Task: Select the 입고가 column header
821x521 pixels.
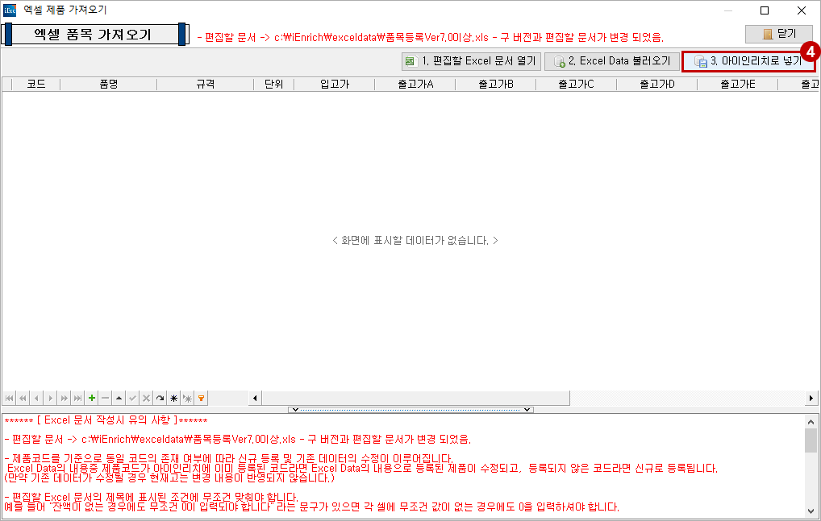Action: (x=335, y=84)
